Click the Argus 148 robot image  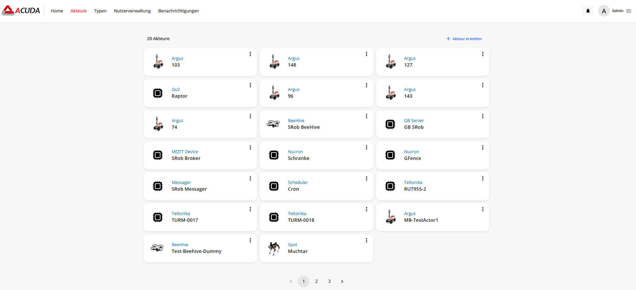(x=274, y=62)
